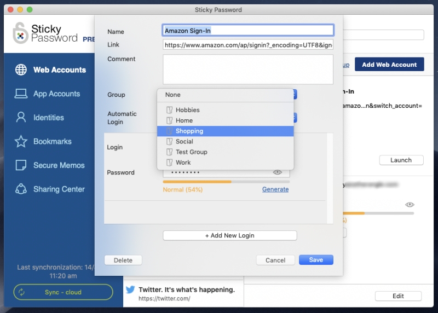
Task: Click the Shopping group folder icon
Action: pos(169,131)
